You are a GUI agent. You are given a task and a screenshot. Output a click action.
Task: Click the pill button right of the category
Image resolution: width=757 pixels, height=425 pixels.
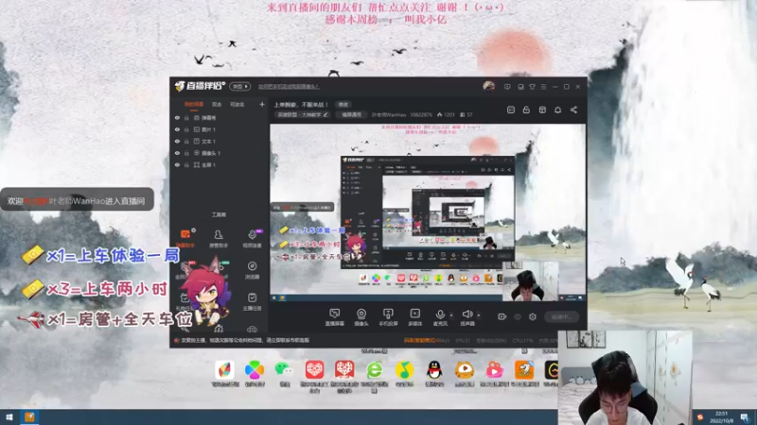click(x=351, y=114)
